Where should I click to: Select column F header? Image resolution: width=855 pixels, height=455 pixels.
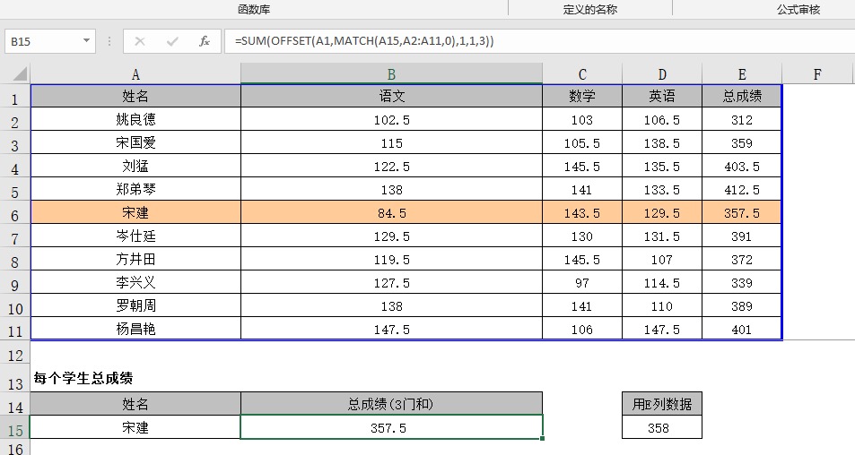tap(817, 74)
